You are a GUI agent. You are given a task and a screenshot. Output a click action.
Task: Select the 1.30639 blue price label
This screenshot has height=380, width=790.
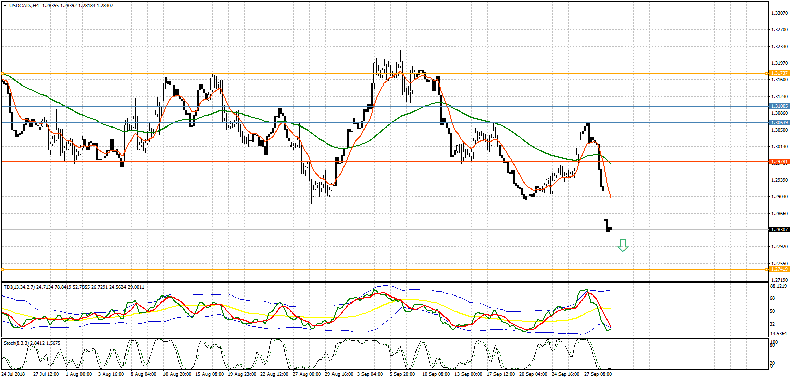[779, 123]
